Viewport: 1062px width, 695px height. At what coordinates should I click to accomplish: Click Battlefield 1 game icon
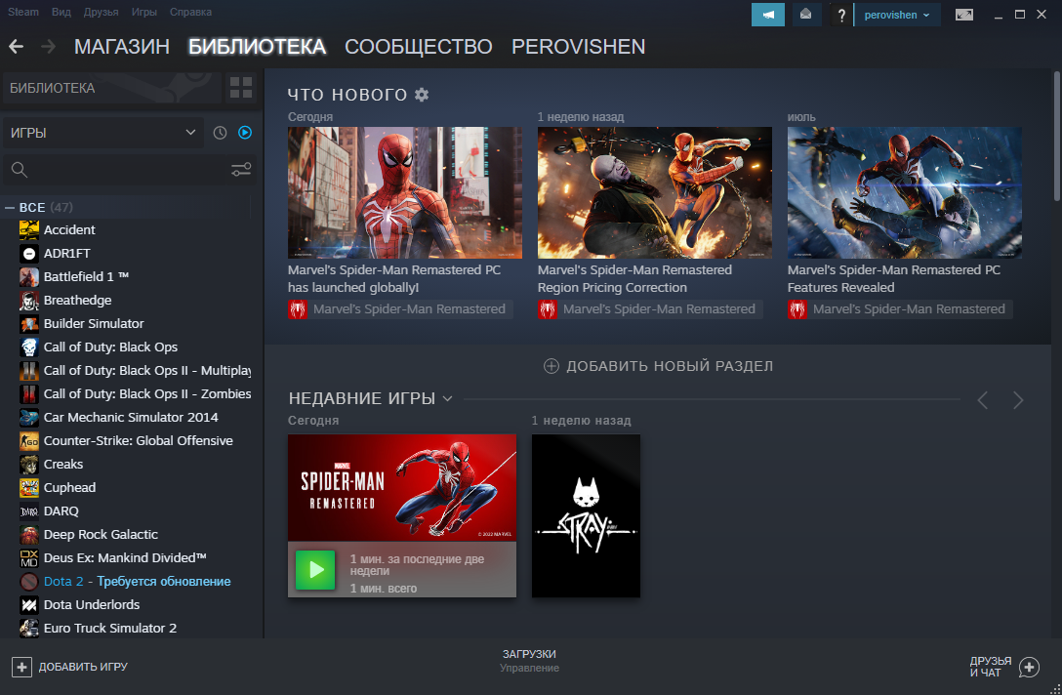(x=29, y=277)
